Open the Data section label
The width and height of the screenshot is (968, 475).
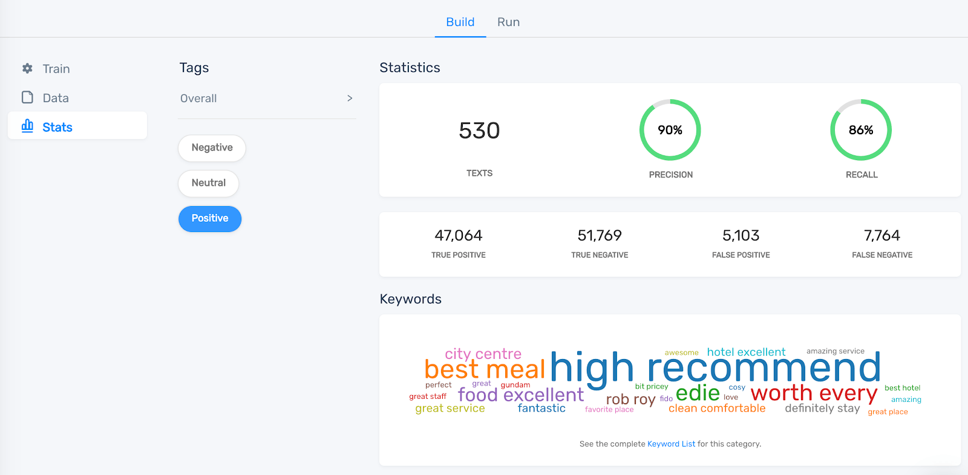click(x=56, y=98)
